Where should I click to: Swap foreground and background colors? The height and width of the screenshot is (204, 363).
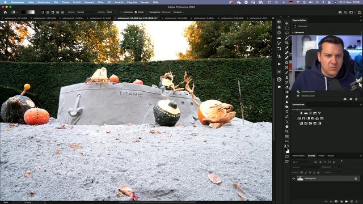pyautogui.click(x=288, y=146)
